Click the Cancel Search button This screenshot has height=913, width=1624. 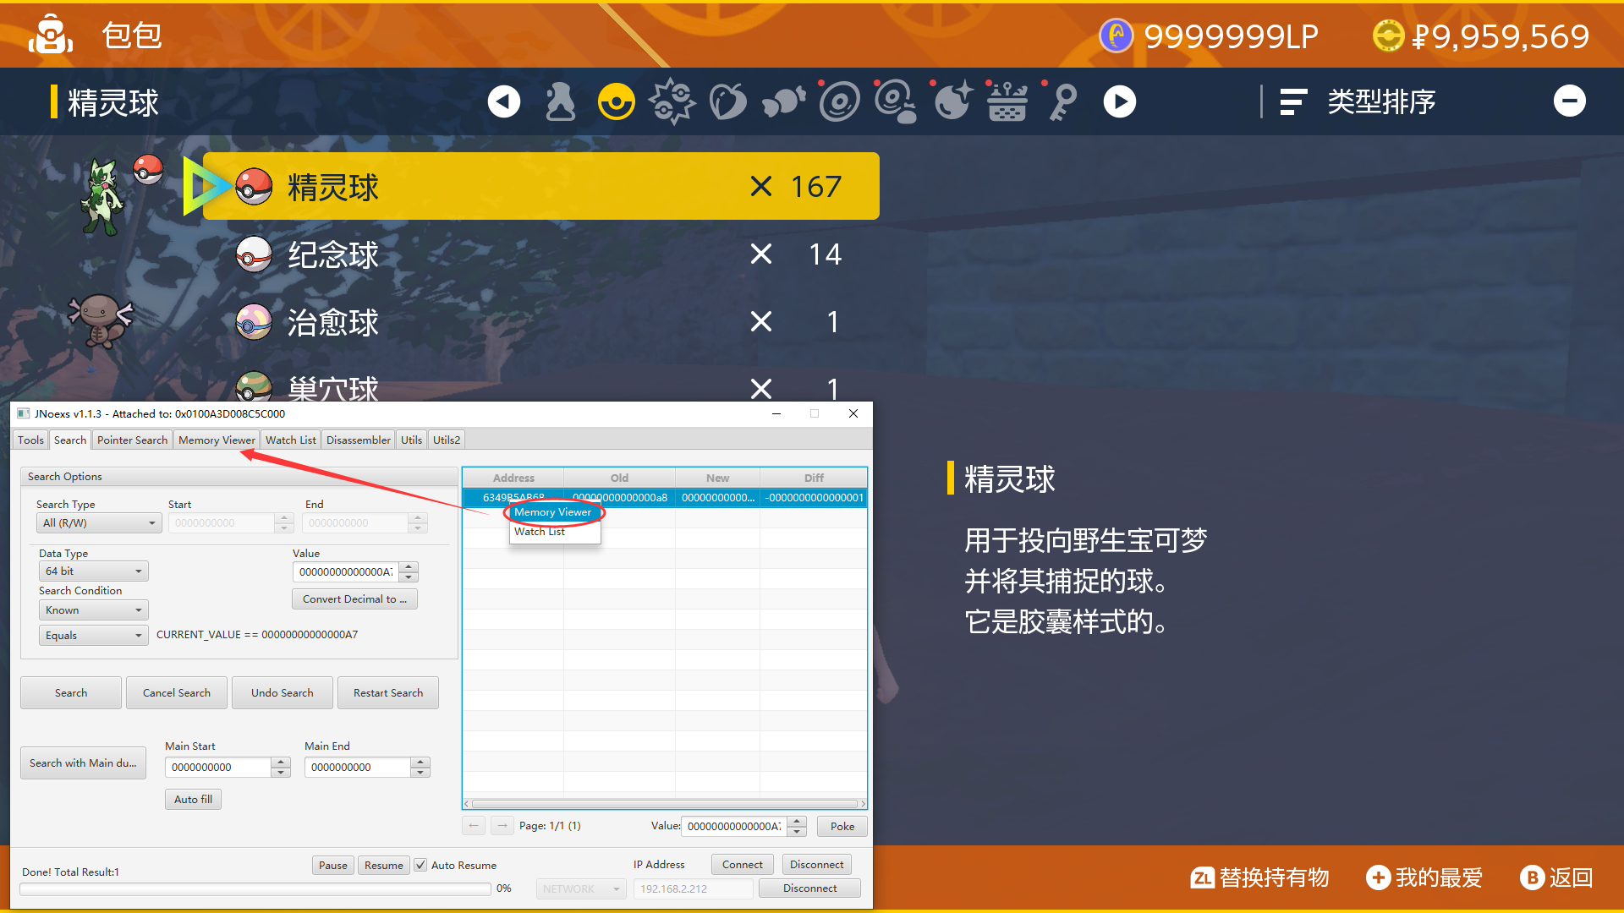pos(177,693)
